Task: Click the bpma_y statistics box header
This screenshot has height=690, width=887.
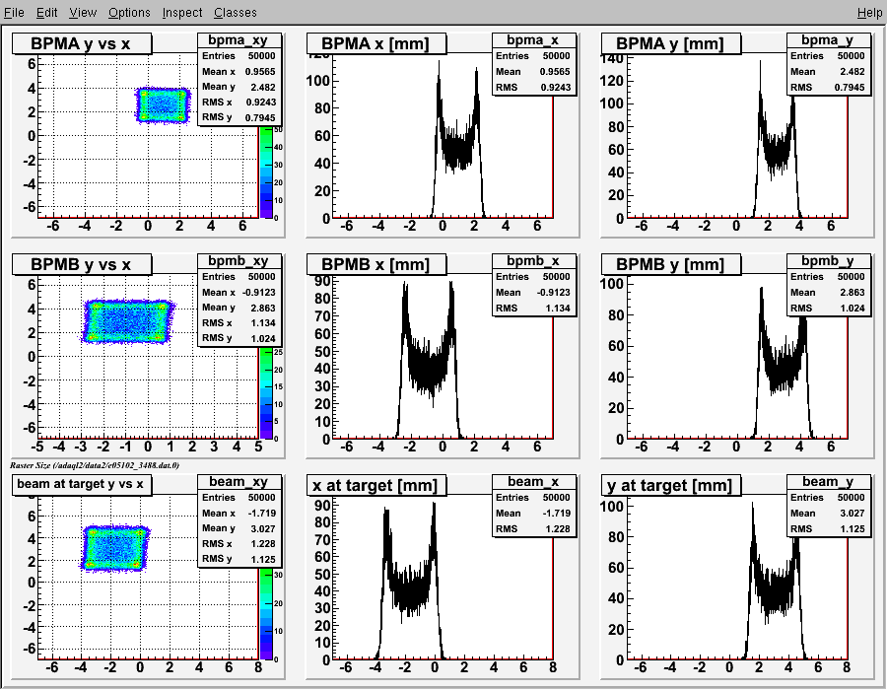Action: tap(828, 40)
